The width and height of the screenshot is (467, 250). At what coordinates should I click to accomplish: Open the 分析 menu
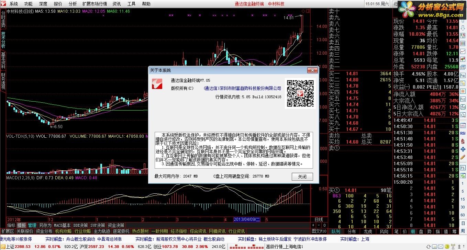click(x=73, y=4)
